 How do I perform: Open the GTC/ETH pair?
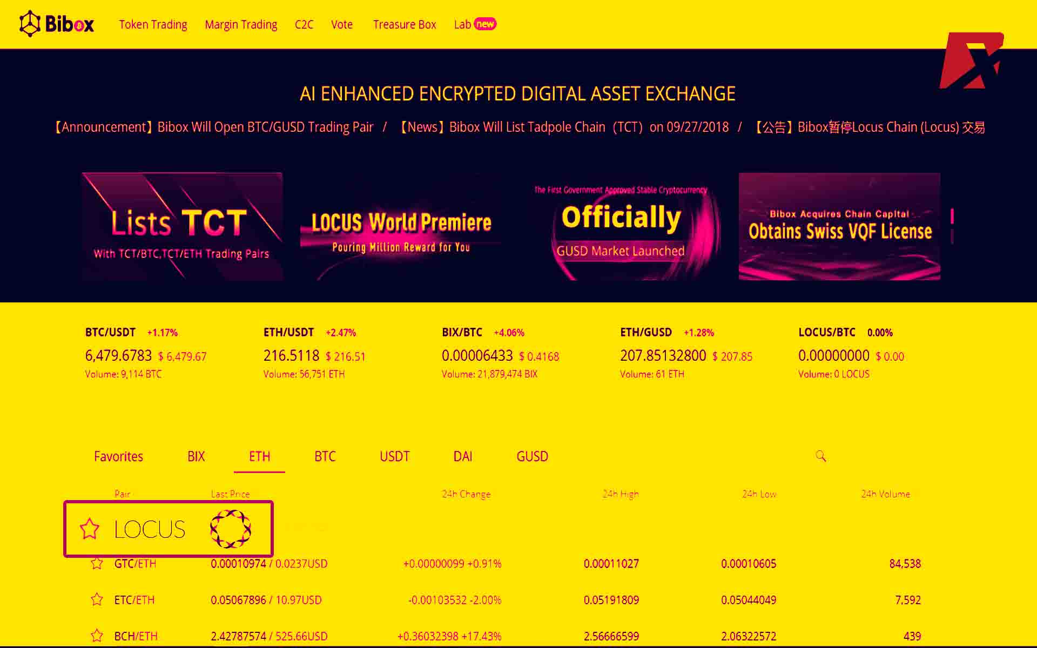pyautogui.click(x=135, y=564)
